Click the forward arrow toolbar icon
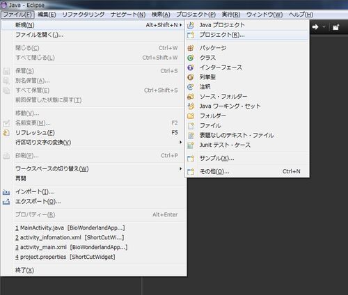This screenshot has height=295, width=348. (315, 27)
